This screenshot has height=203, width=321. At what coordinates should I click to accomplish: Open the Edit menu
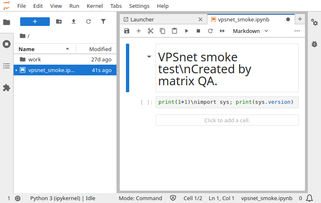pyautogui.click(x=38, y=6)
